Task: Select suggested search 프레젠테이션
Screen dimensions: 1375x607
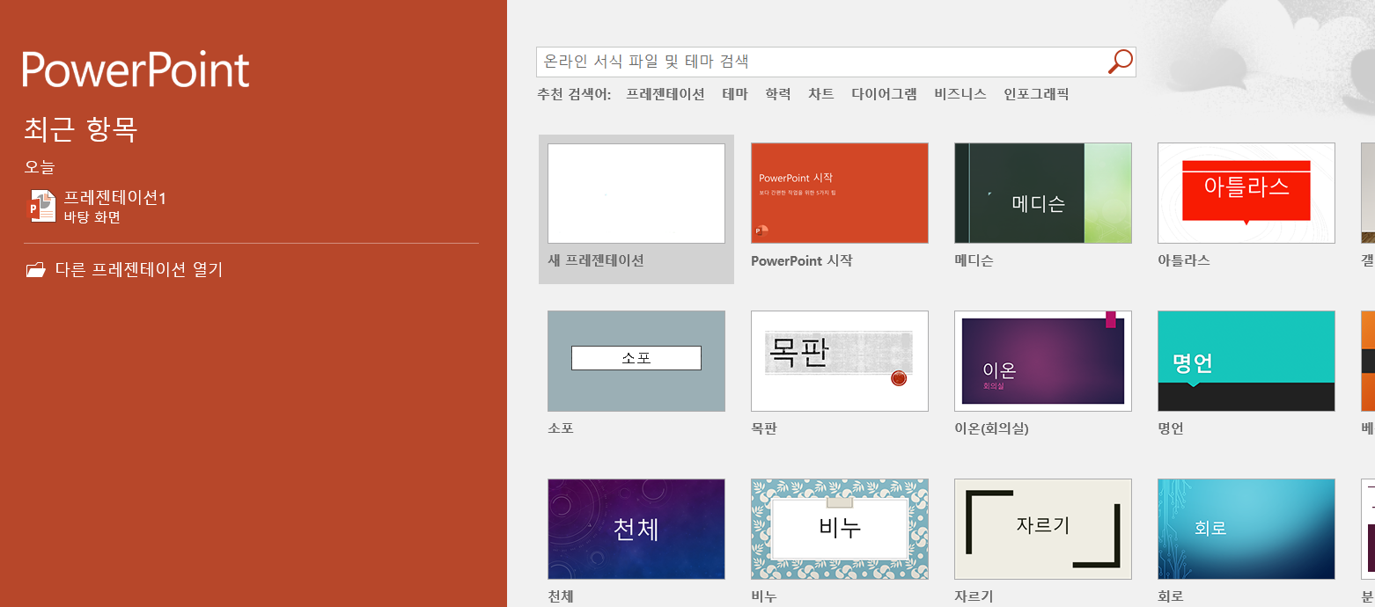Action: pos(665,94)
